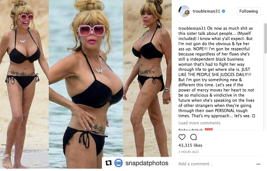
Task: Expand Load more comments
Action: click(x=199, y=123)
